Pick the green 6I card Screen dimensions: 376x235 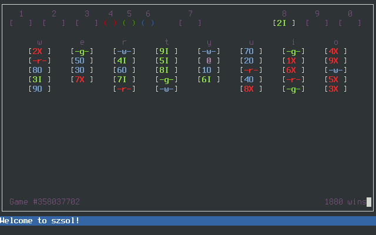209,79
